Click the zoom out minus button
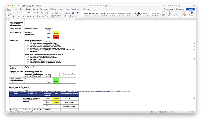 pyautogui.click(x=175, y=112)
